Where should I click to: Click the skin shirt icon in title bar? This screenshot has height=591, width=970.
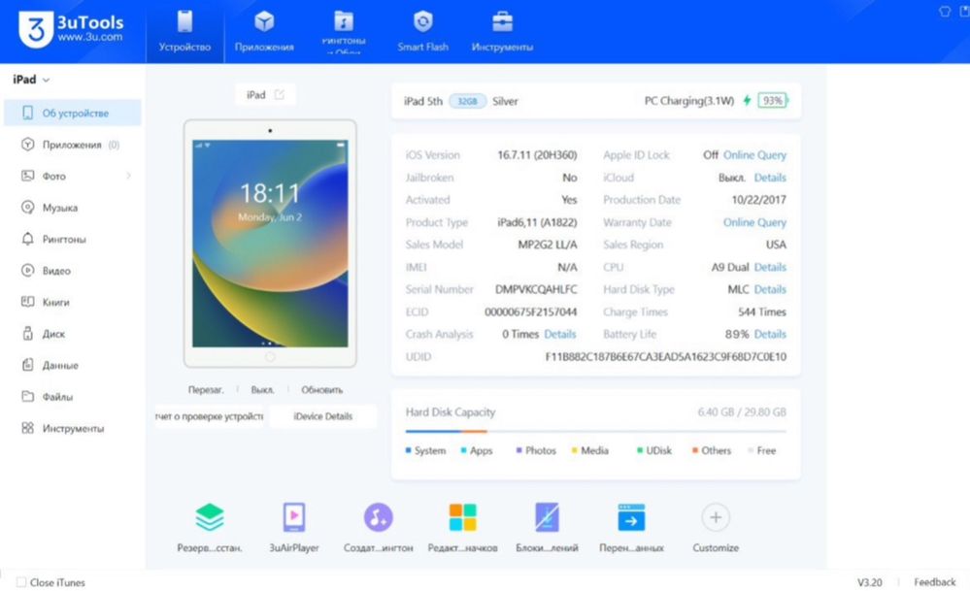tap(945, 11)
